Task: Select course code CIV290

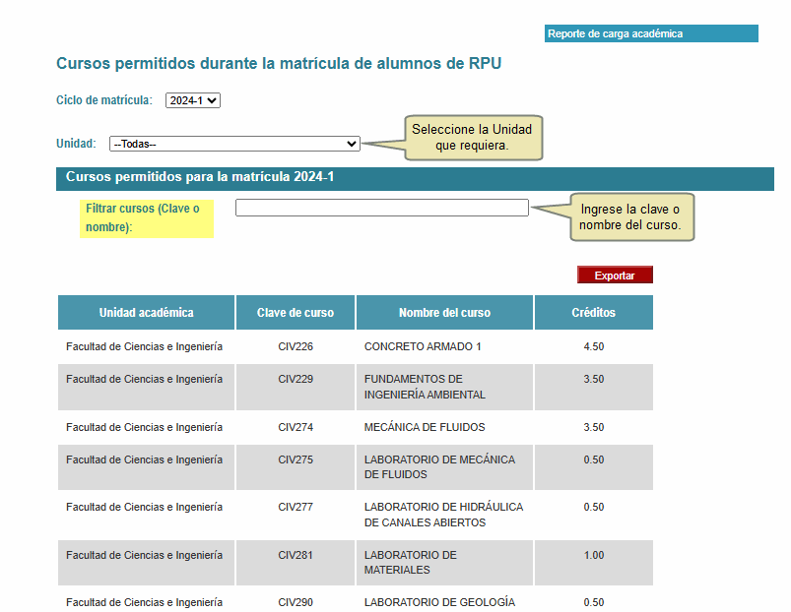Action: tap(296, 602)
